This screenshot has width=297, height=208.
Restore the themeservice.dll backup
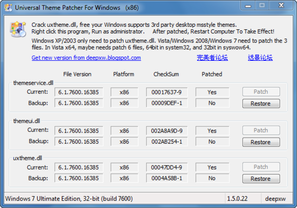click(x=261, y=104)
